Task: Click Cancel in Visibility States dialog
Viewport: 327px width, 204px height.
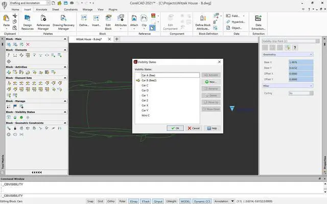Action: (x=194, y=128)
